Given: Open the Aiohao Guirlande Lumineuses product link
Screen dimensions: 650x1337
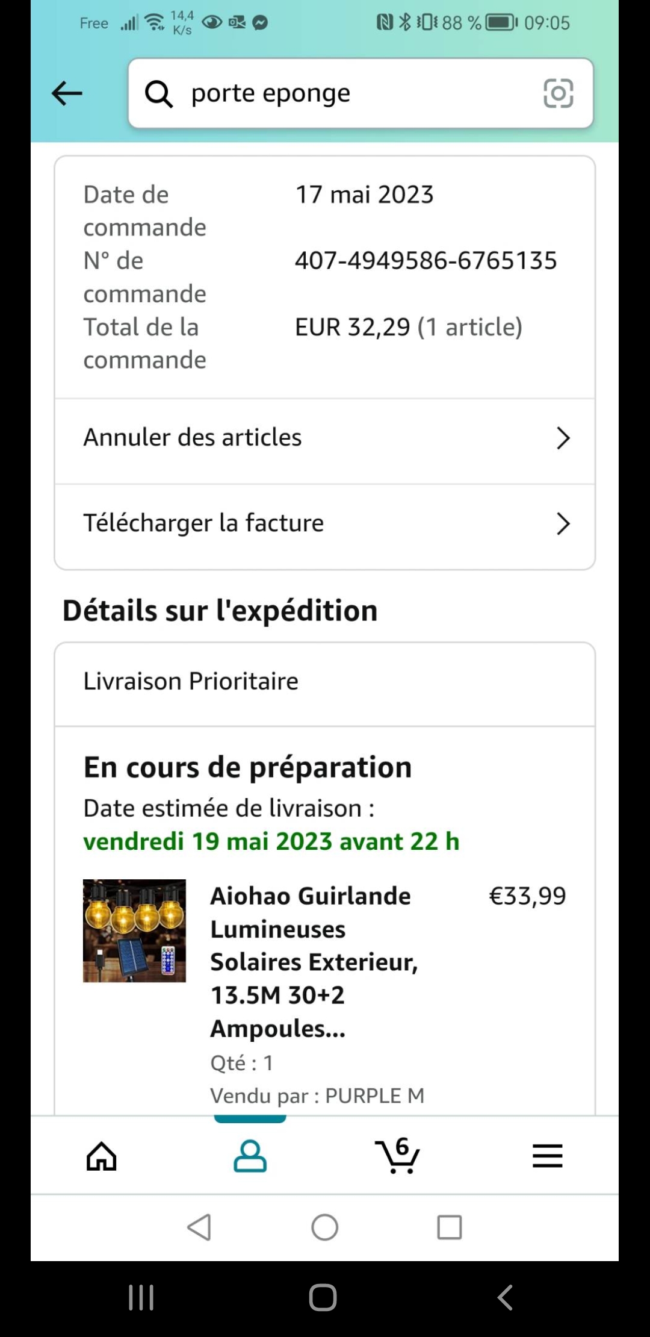Looking at the screenshot, I should coord(313,962).
